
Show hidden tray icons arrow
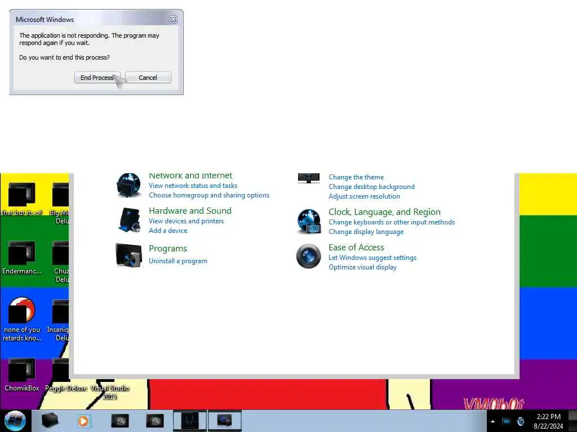pyautogui.click(x=492, y=421)
